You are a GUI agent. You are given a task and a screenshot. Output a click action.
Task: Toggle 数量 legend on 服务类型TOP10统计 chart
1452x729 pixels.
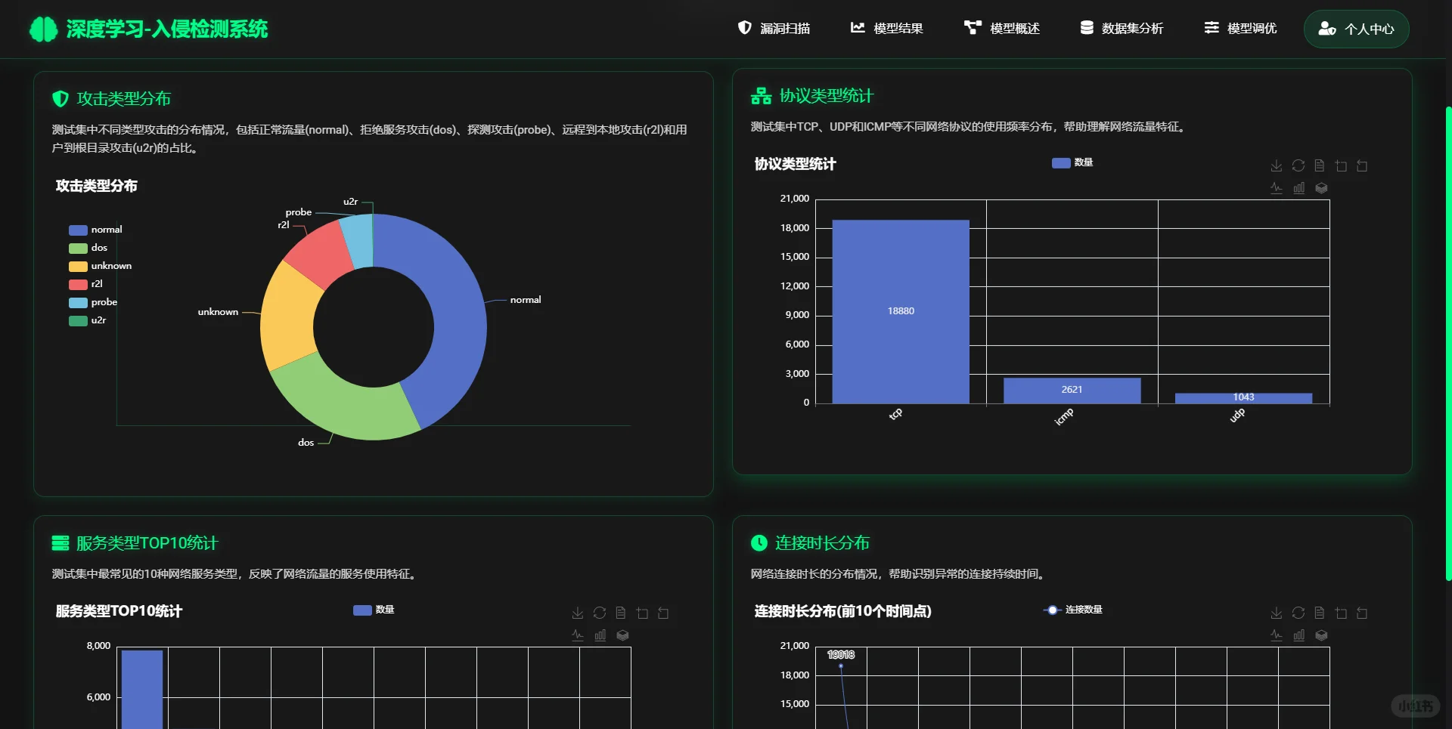(374, 610)
